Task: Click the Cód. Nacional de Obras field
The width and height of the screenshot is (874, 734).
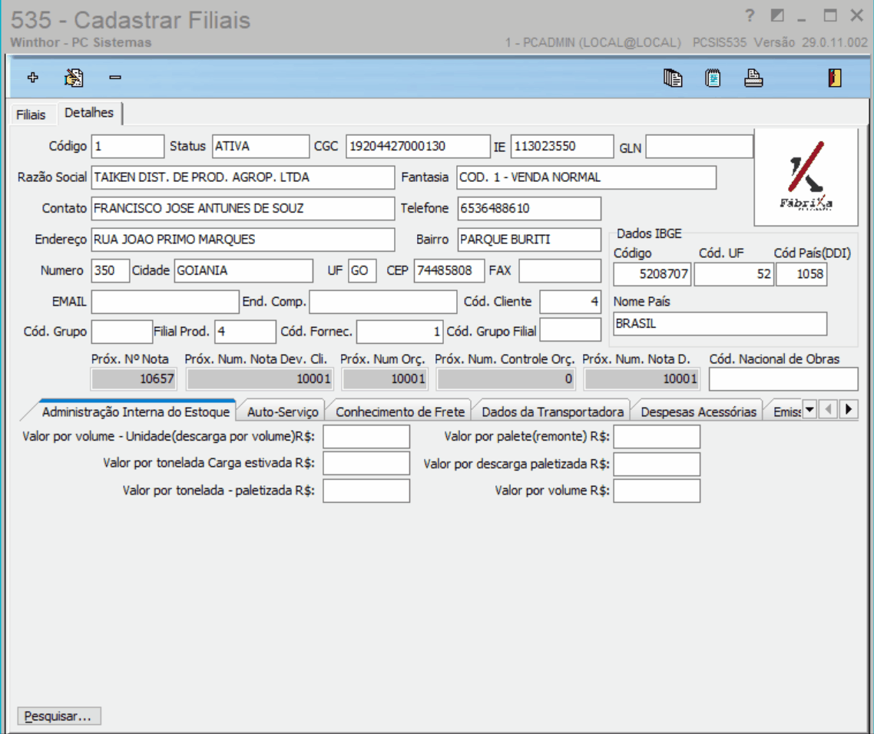Action: (x=783, y=379)
